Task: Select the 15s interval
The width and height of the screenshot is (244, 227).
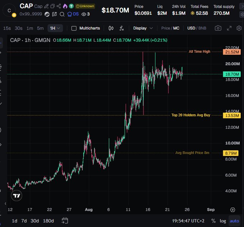Action: point(7,28)
